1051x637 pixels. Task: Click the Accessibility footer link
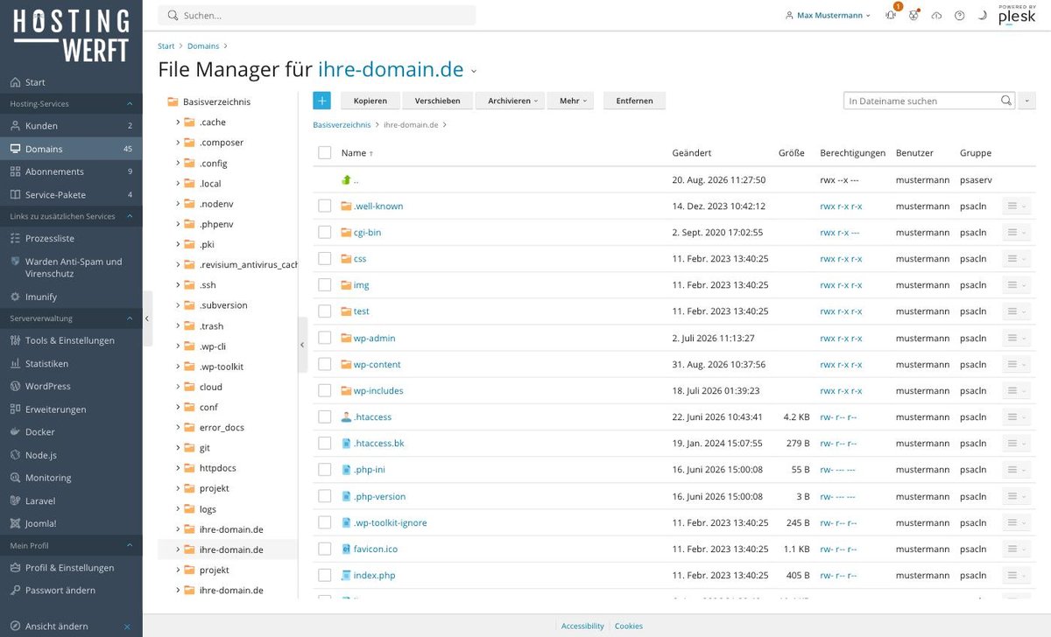tap(582, 626)
